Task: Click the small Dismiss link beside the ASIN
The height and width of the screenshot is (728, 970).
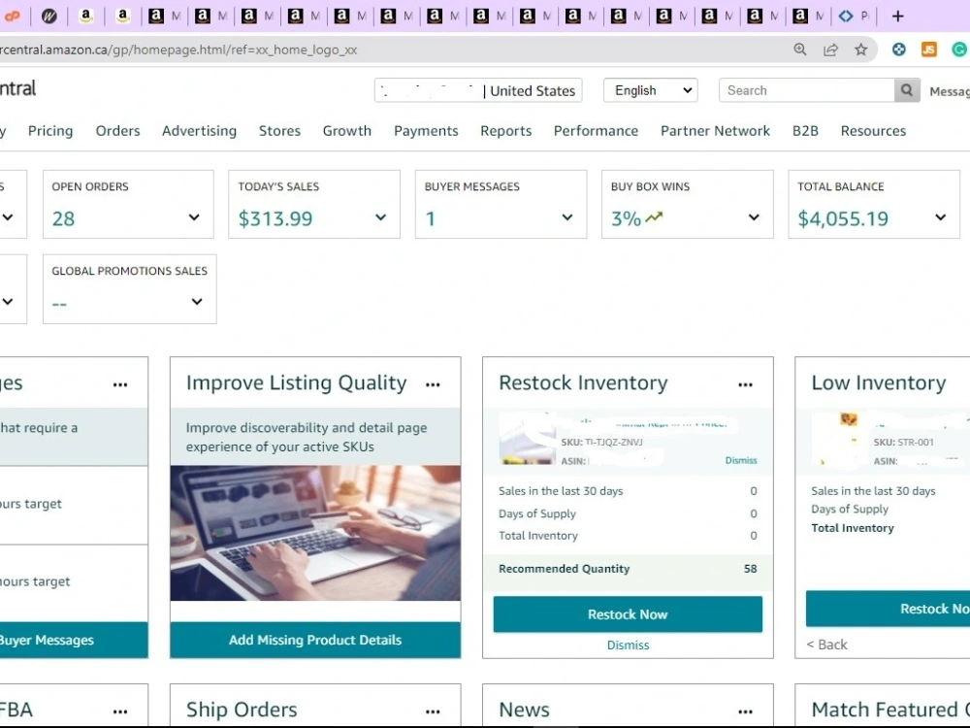Action: [x=741, y=460]
